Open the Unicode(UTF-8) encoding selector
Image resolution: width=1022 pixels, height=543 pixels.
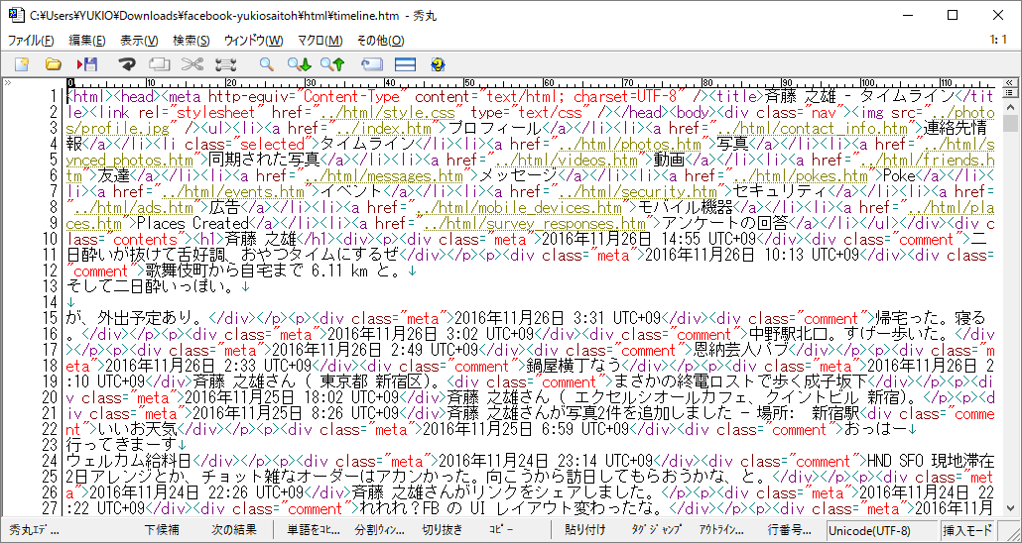[870, 530]
